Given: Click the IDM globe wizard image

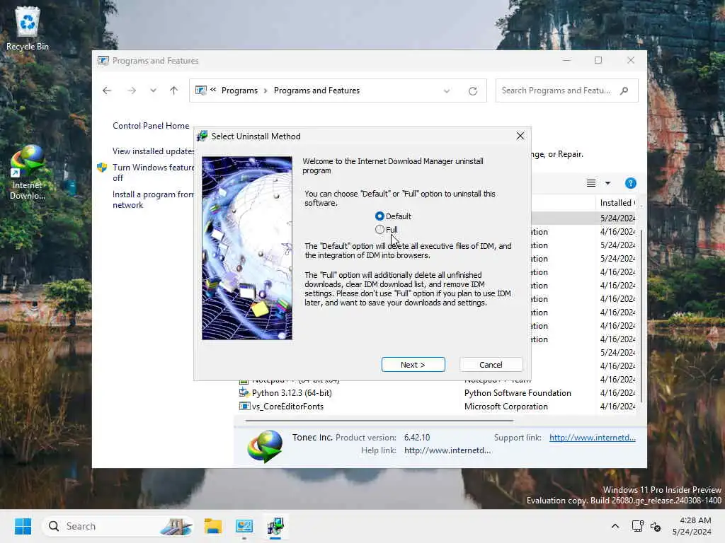Looking at the screenshot, I should point(247,248).
